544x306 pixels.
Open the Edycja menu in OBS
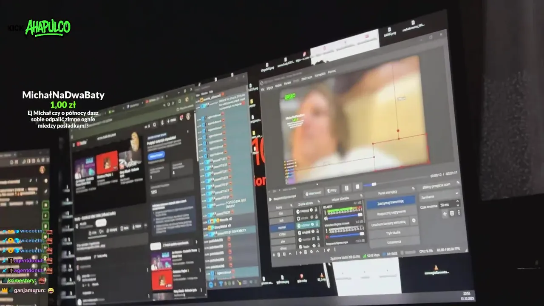pyautogui.click(x=270, y=88)
